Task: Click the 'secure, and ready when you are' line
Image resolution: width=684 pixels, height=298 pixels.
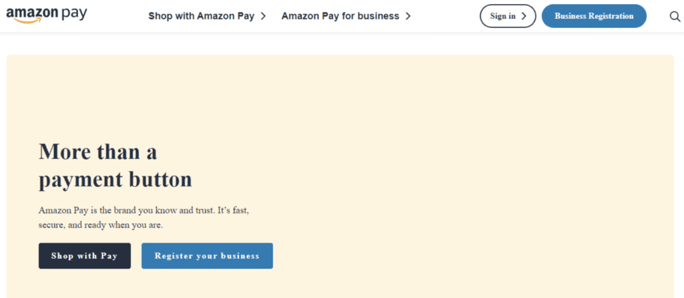Action: (x=101, y=226)
